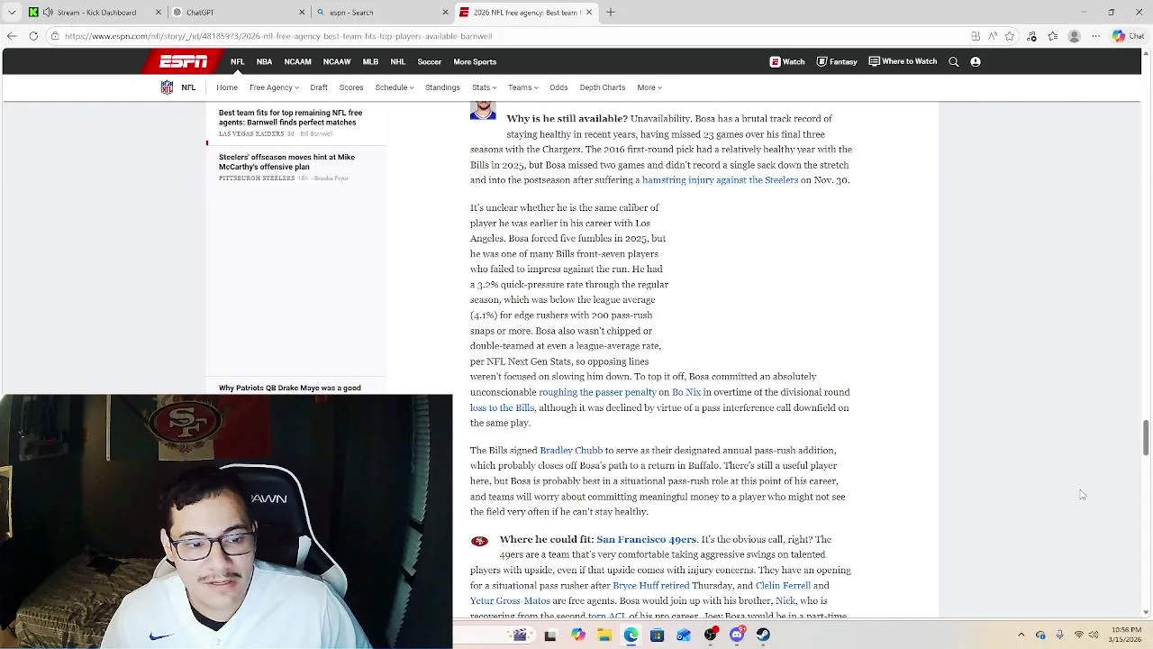Select NFL in the top sports bar
This screenshot has width=1153, height=649.
[237, 61]
